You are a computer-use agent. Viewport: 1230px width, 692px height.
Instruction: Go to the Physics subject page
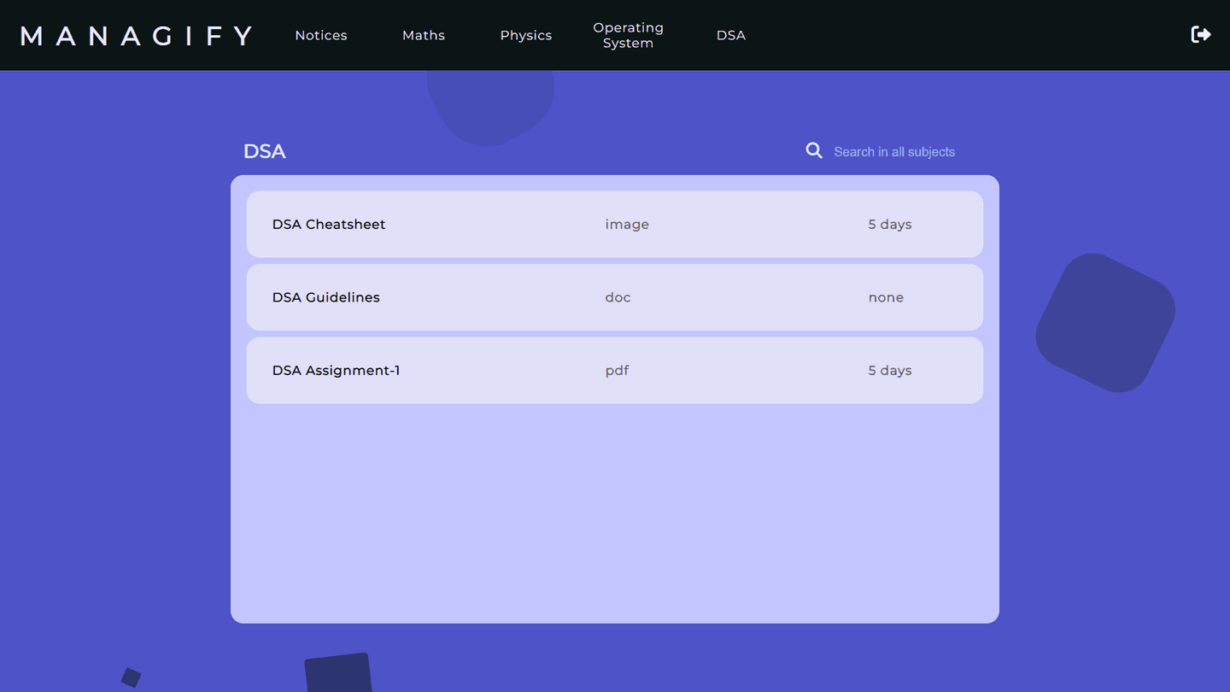click(526, 35)
